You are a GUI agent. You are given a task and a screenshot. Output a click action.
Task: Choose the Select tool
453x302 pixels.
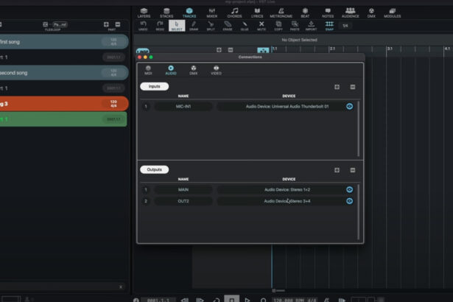[x=177, y=26]
